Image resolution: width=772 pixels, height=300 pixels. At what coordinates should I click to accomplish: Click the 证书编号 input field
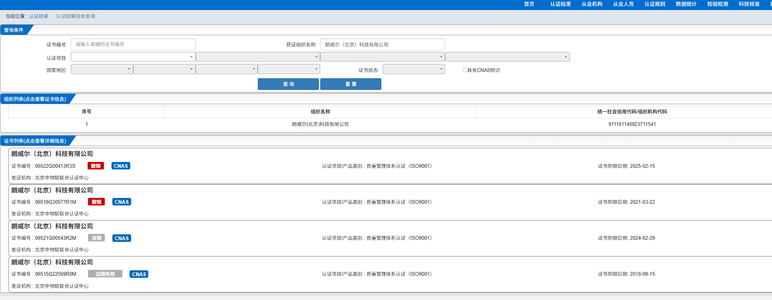[x=133, y=44]
